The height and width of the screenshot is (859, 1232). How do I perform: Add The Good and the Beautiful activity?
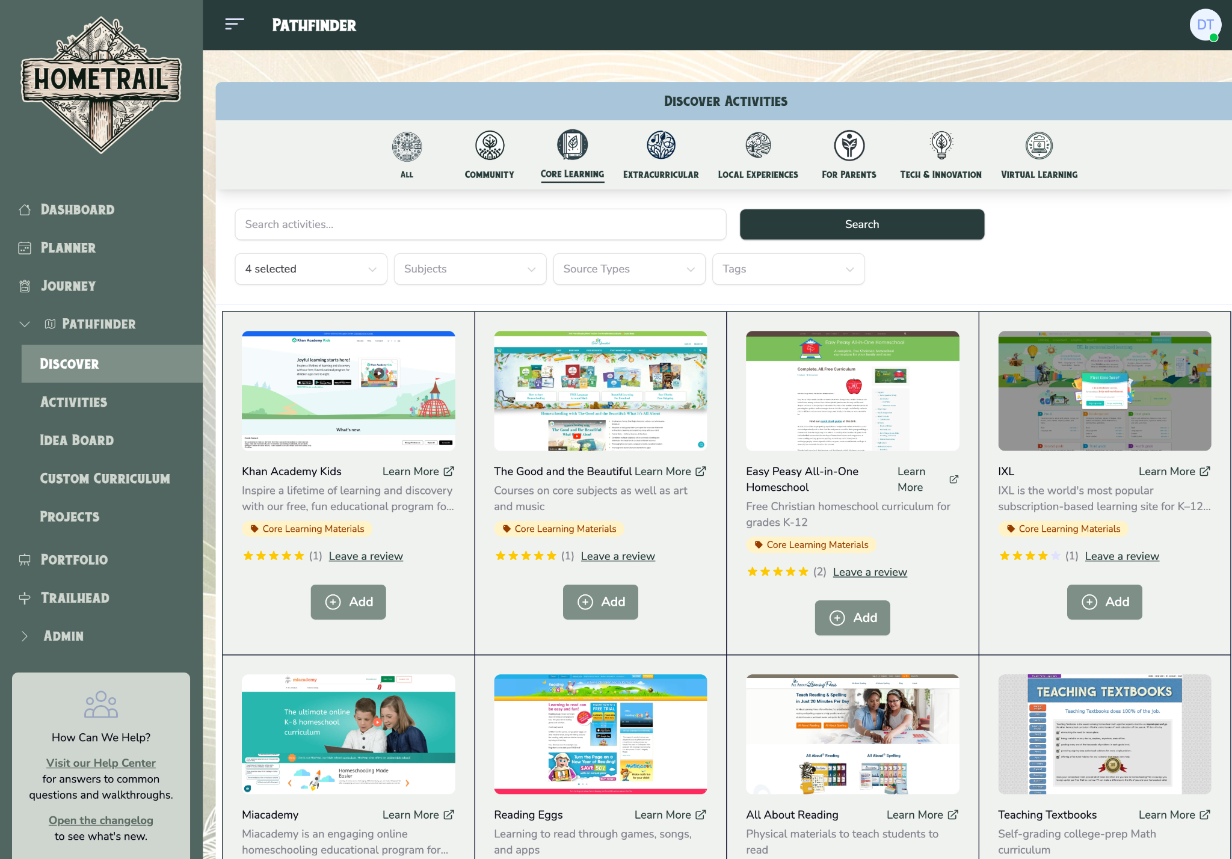[x=600, y=602]
